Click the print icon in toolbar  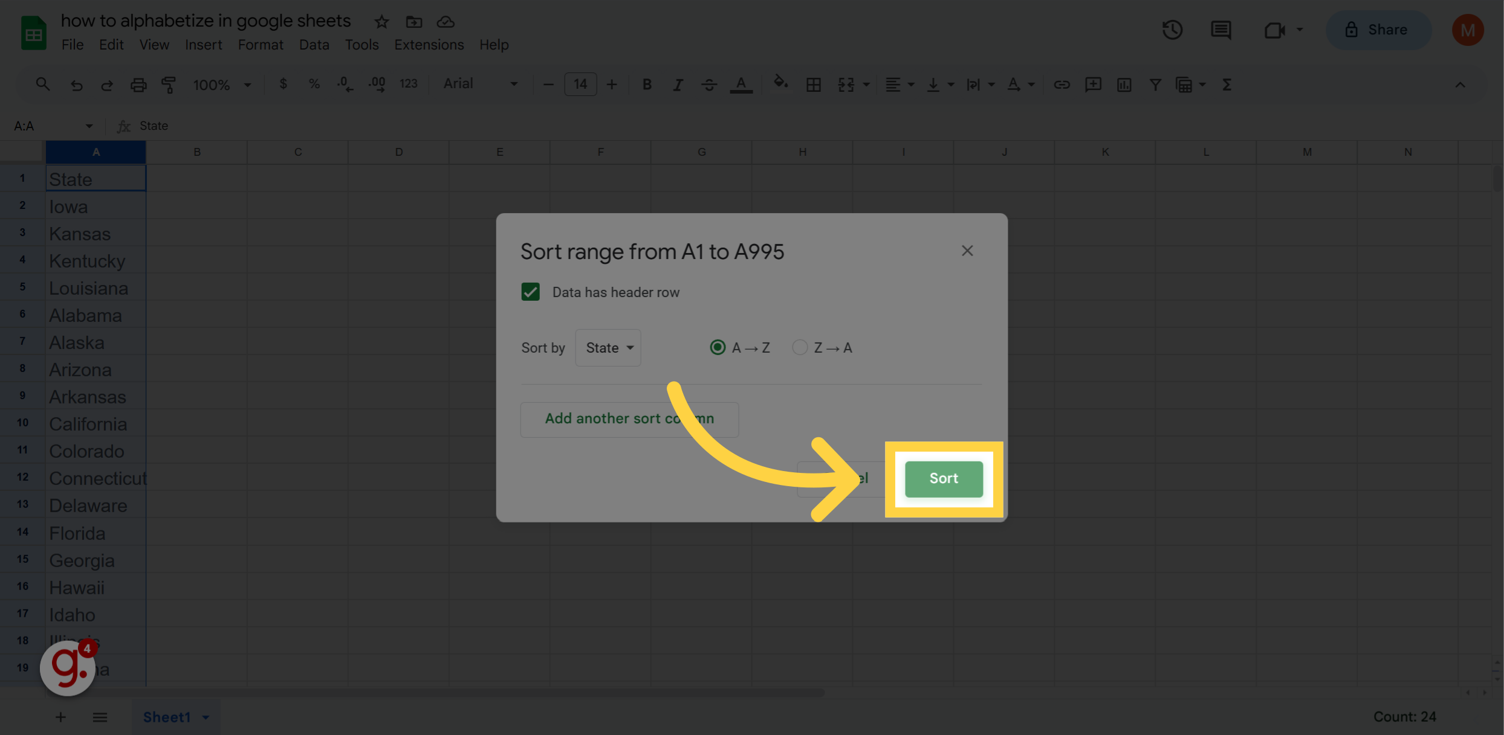click(x=138, y=85)
